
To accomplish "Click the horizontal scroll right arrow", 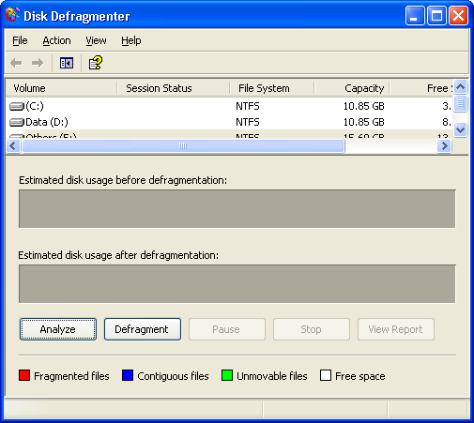I will pos(444,146).
